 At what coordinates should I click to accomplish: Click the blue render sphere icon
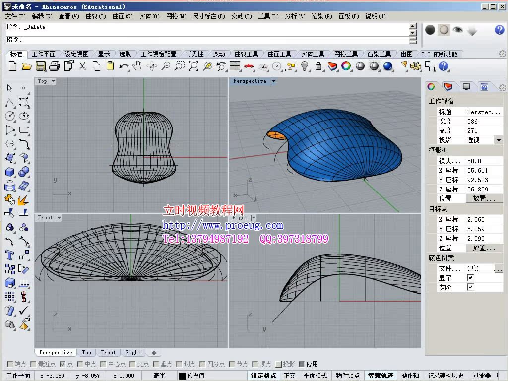[x=388, y=66]
